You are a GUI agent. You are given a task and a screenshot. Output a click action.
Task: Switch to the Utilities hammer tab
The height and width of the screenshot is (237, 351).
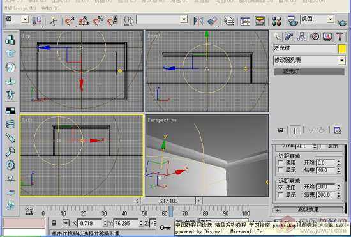pyautogui.click(x=340, y=36)
